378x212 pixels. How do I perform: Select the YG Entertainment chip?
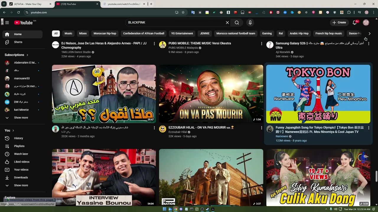click(x=182, y=34)
